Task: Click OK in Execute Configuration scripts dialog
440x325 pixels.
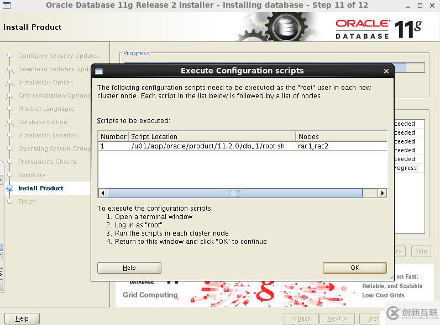Action: (355, 268)
